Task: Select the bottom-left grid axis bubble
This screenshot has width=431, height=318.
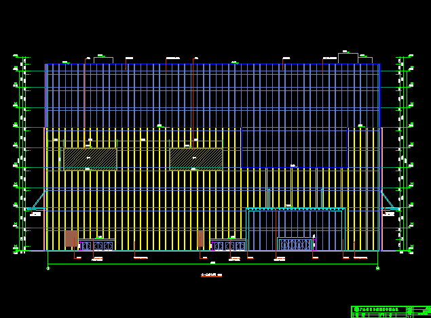Action: pos(48,268)
